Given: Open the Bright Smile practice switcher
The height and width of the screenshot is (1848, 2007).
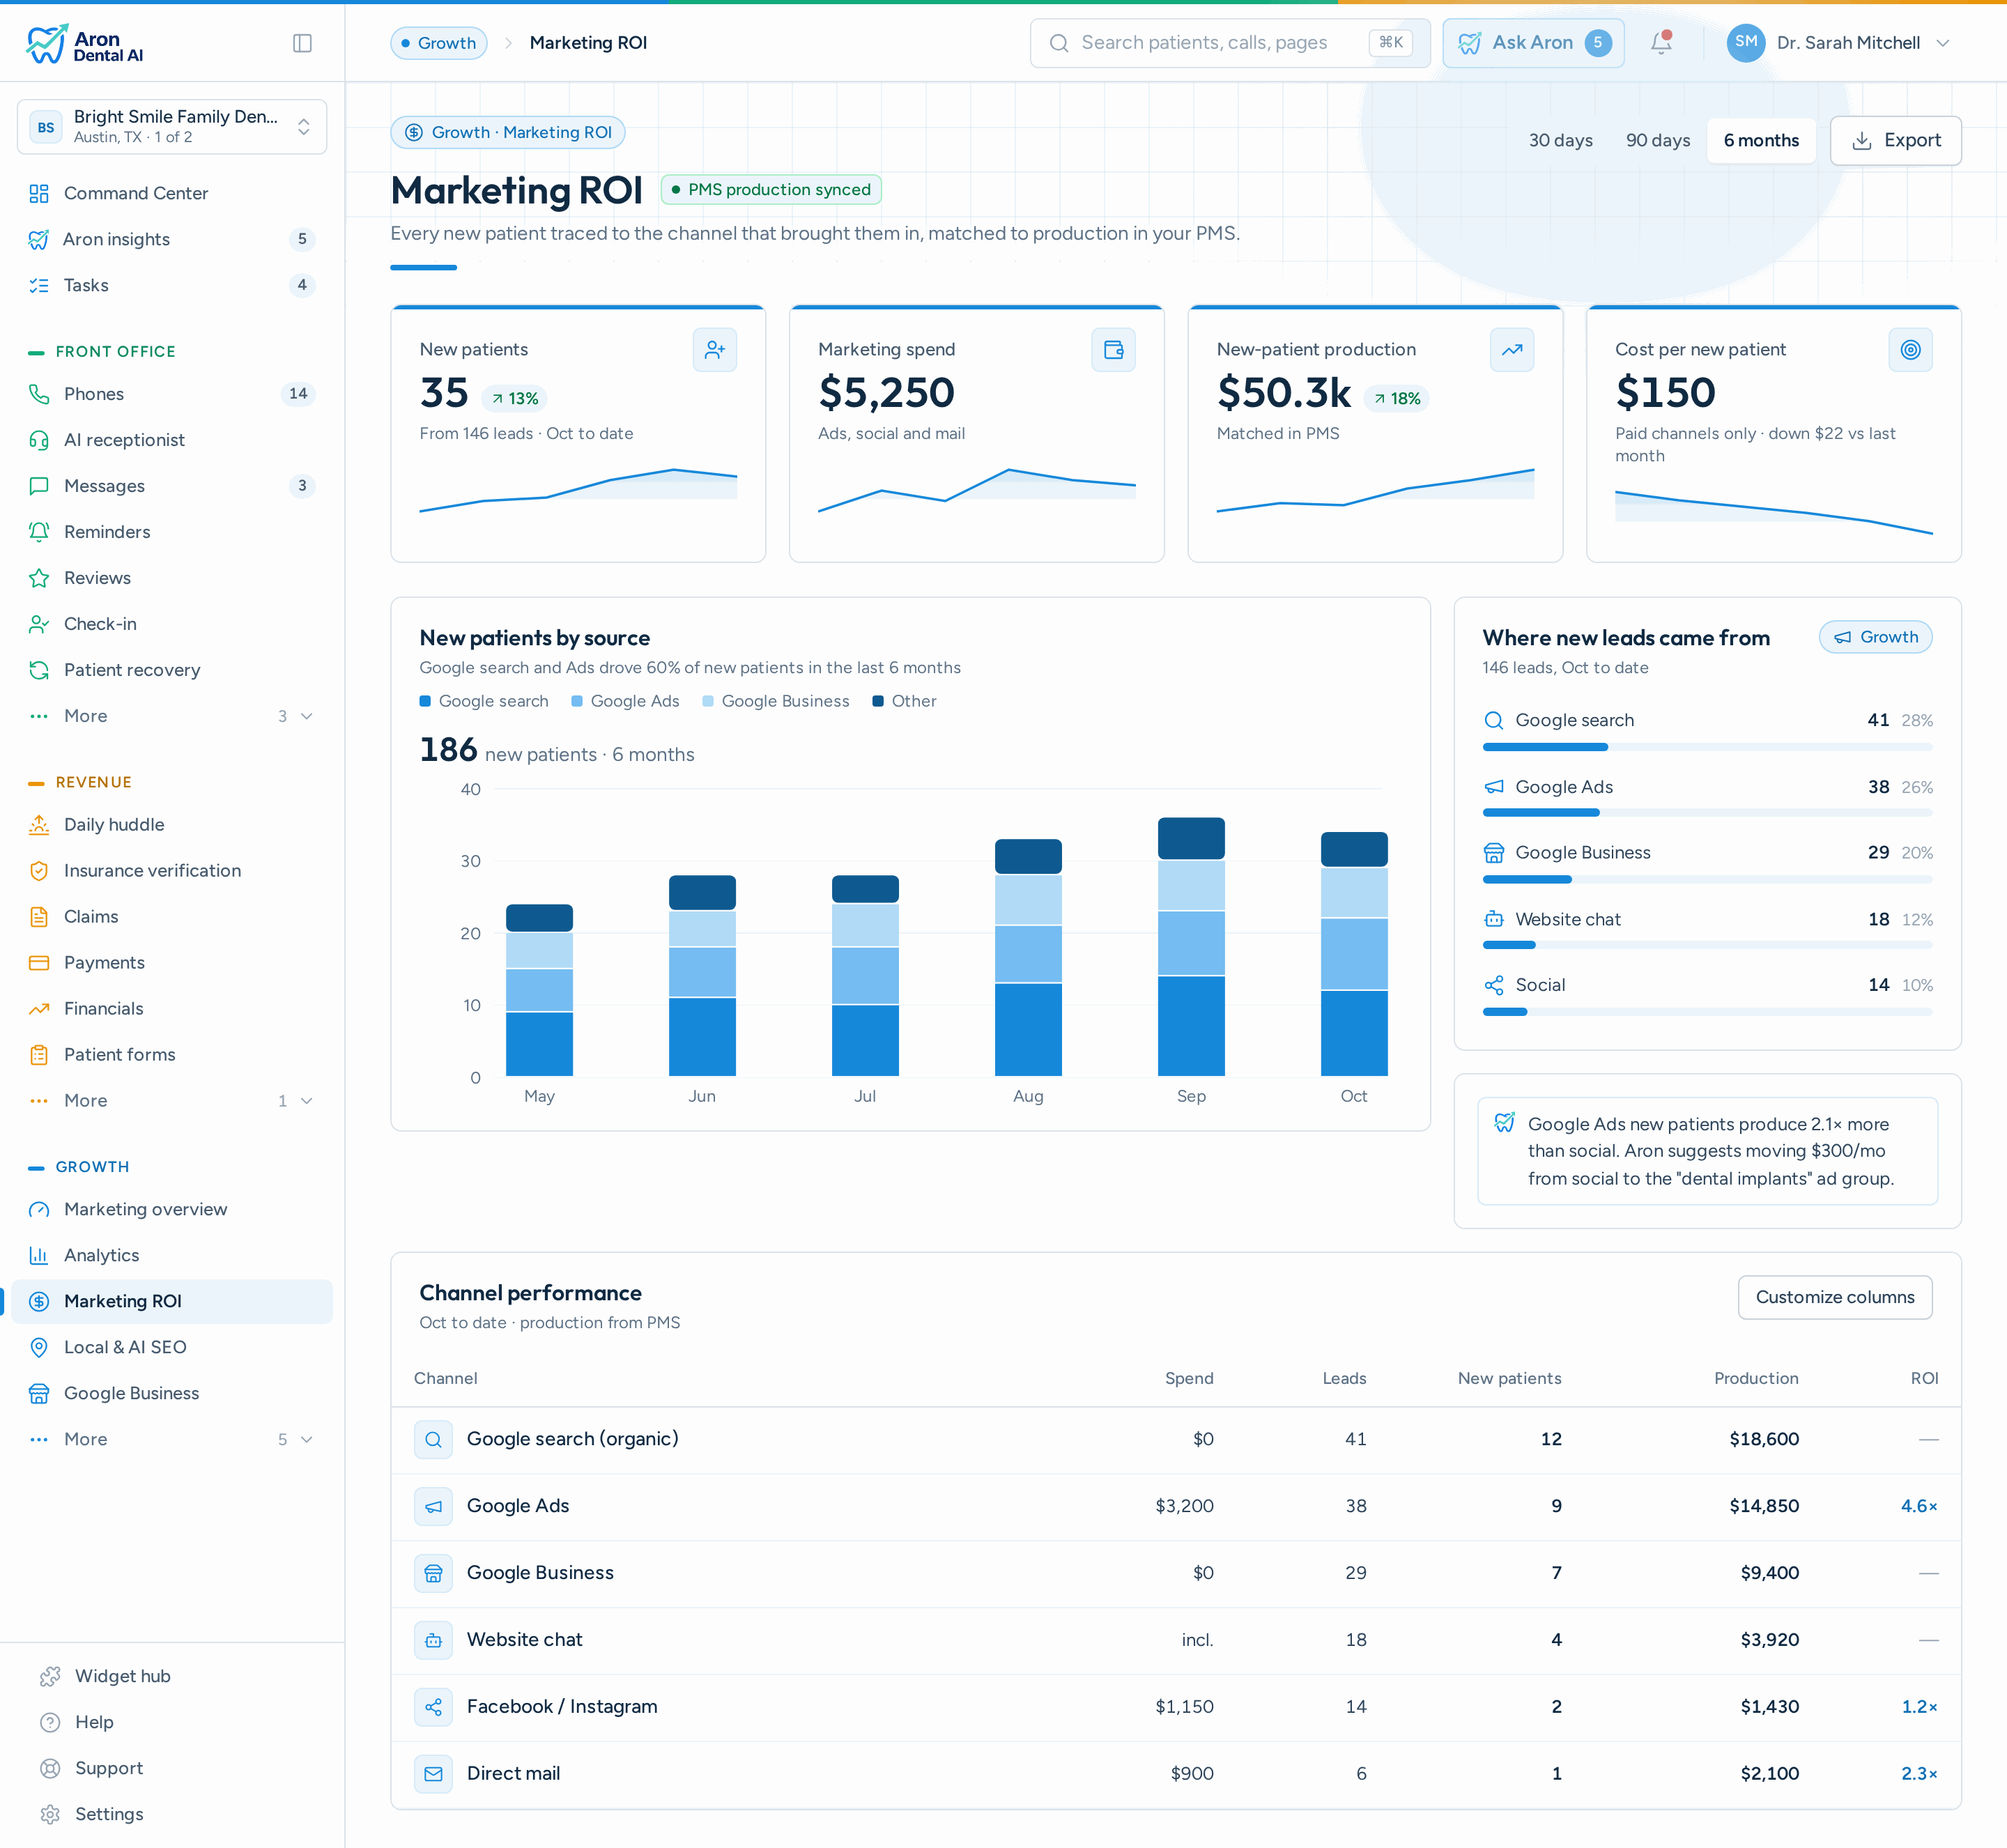Looking at the screenshot, I should click(172, 127).
